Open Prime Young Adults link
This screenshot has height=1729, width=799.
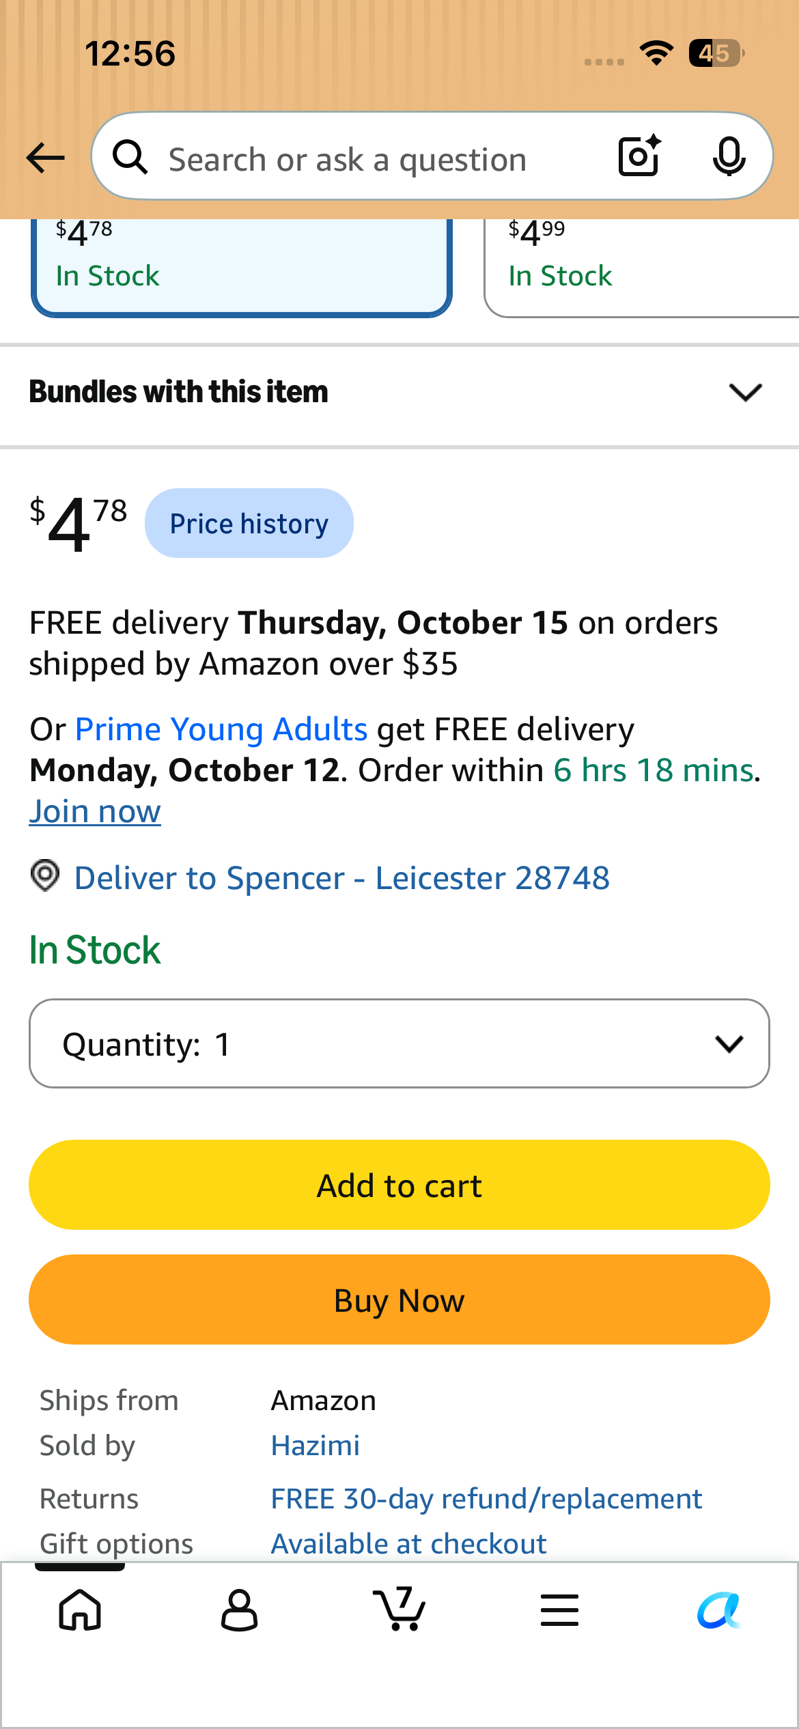point(221,729)
